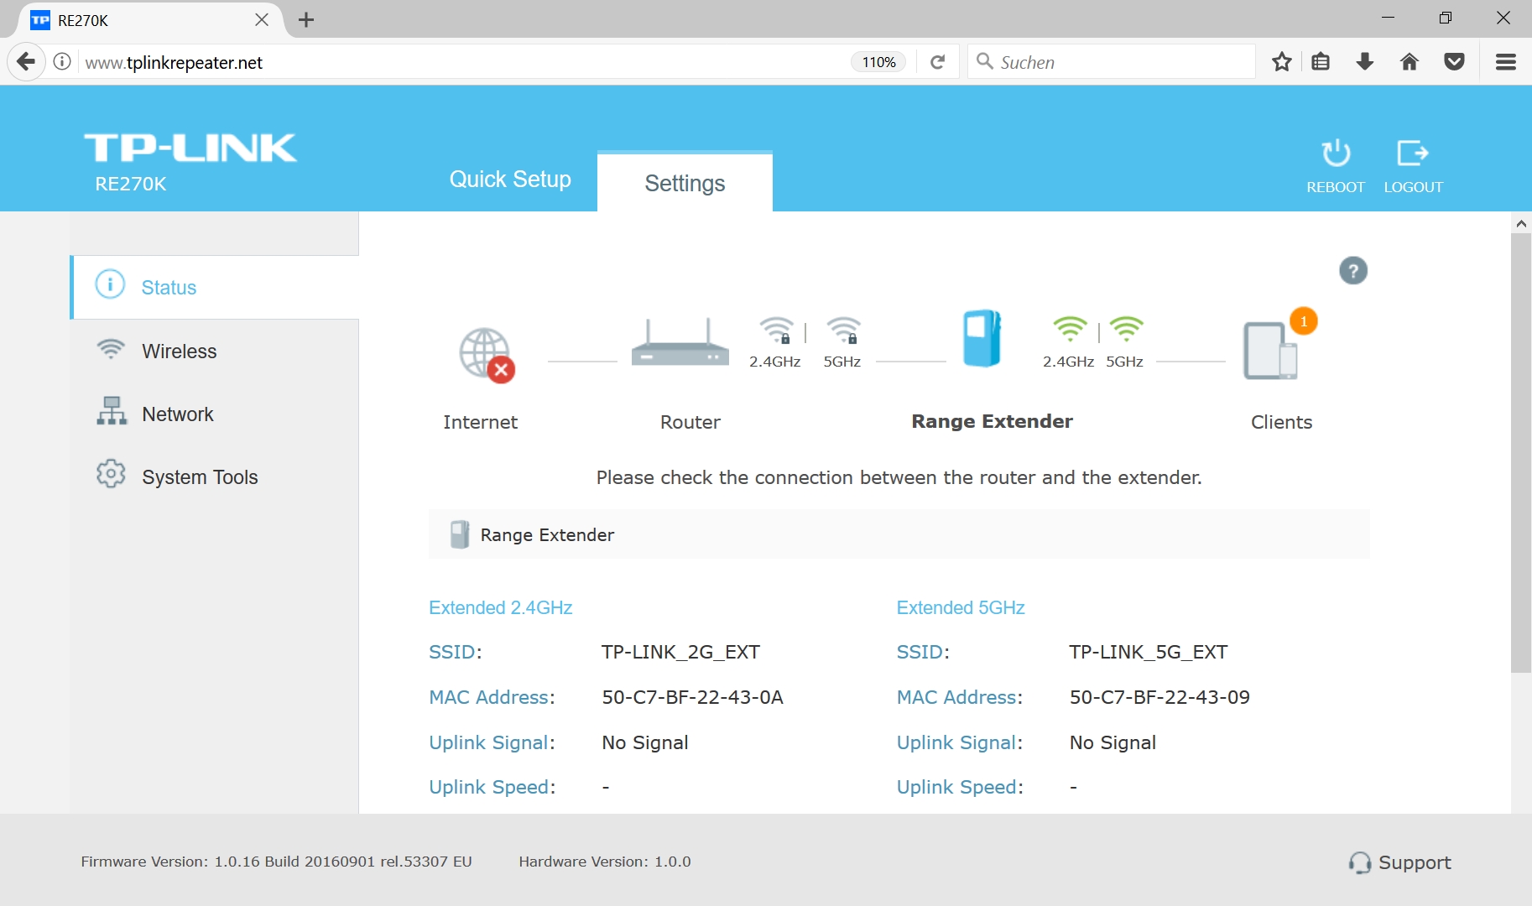Click the LOGOUT label
The height and width of the screenshot is (906, 1532).
[1414, 187]
